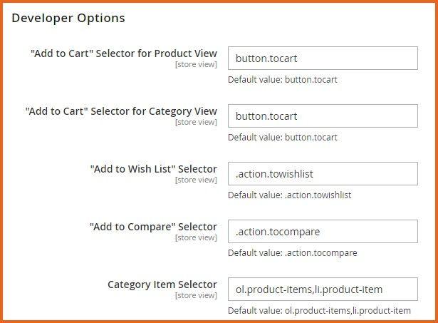
Task: Click the Category Item Selector text field
Action: click(x=322, y=289)
